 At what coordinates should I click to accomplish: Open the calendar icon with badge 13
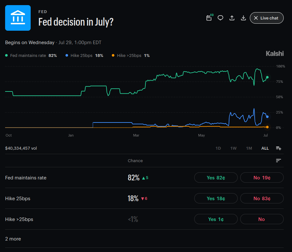(x=209, y=18)
